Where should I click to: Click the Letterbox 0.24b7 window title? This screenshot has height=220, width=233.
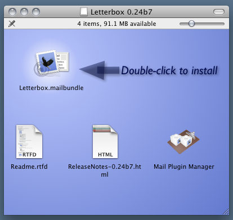[x=122, y=12]
